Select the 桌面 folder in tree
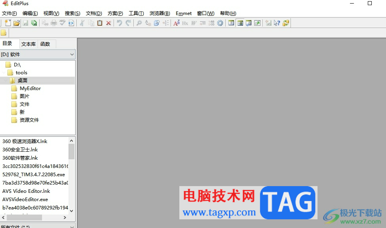 [x=23, y=80]
